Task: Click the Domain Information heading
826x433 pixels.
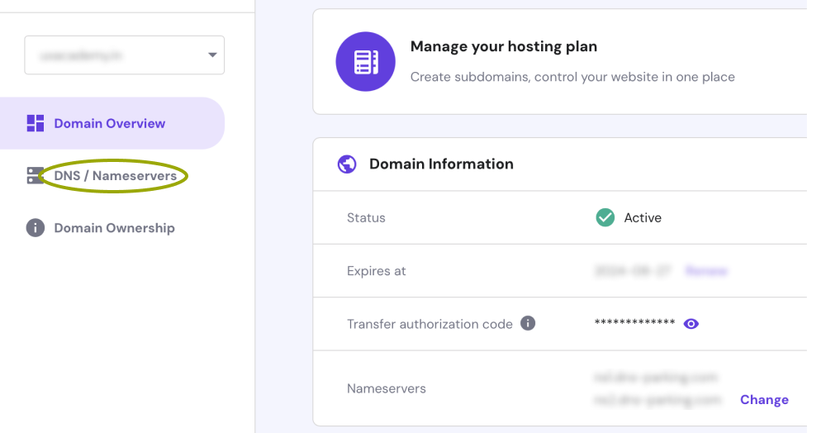Action: click(441, 164)
